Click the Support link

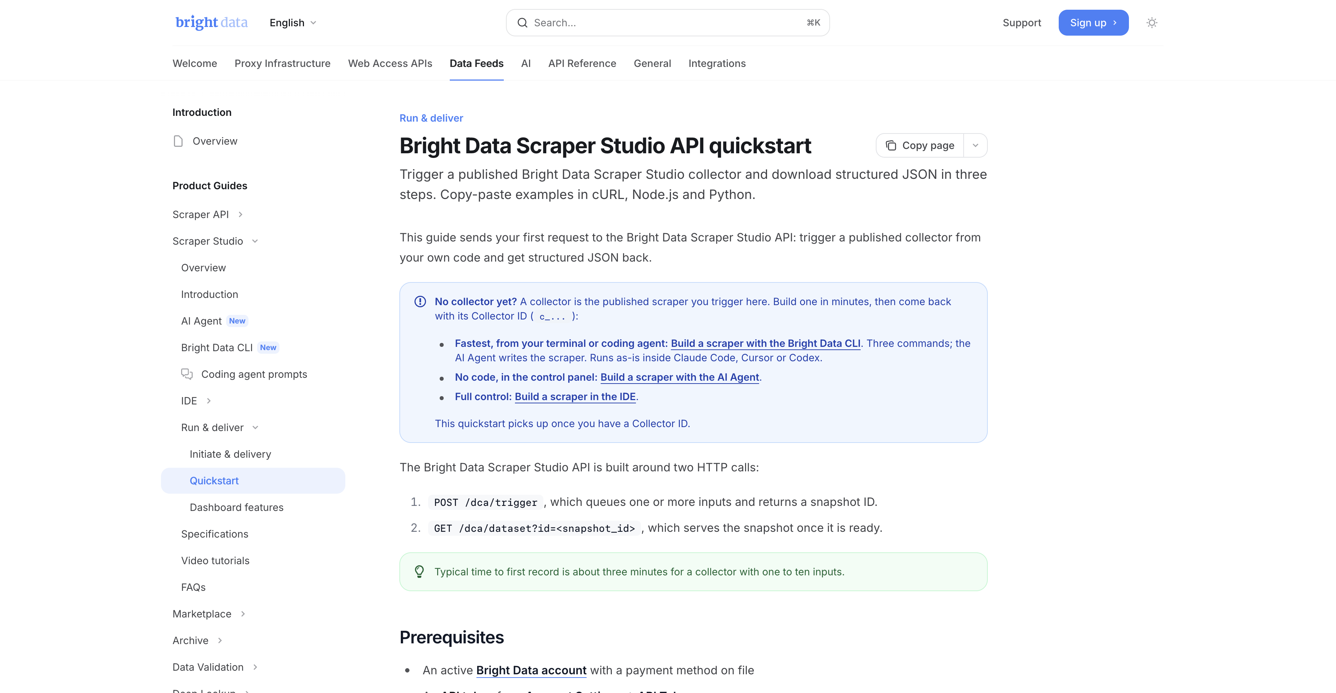1022,23
